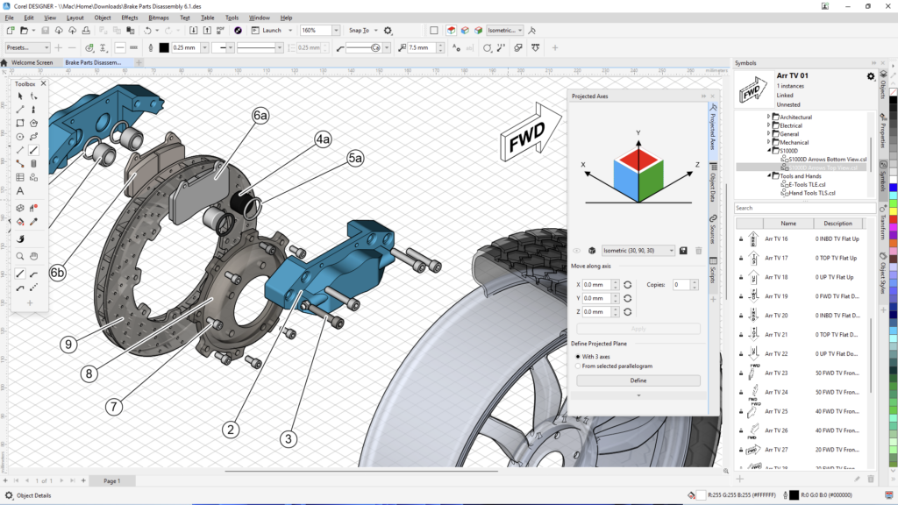Select the 'With 3 axes' radio button
Screen dimensions: 898x505
pos(578,357)
